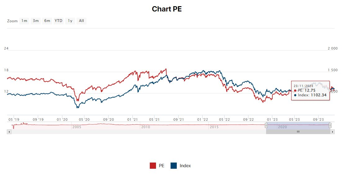This screenshot has height=174, width=343.
Task: Click the scrollbar left arrow
Action: (9, 132)
